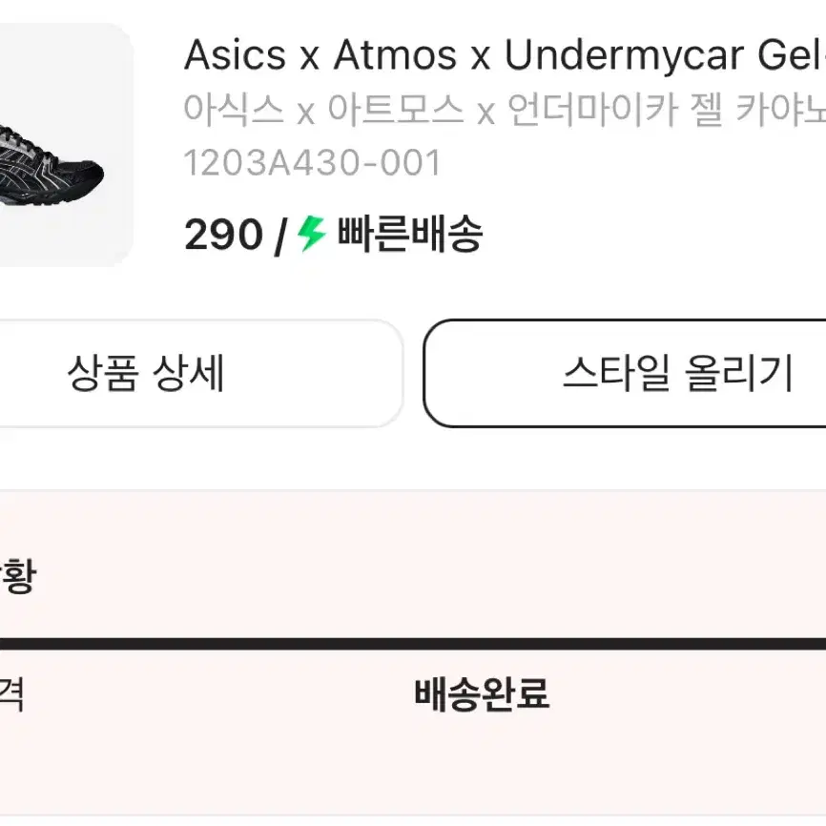826x826 pixels.
Task: Click the partially visible 황 section heading
Action: tap(18, 576)
